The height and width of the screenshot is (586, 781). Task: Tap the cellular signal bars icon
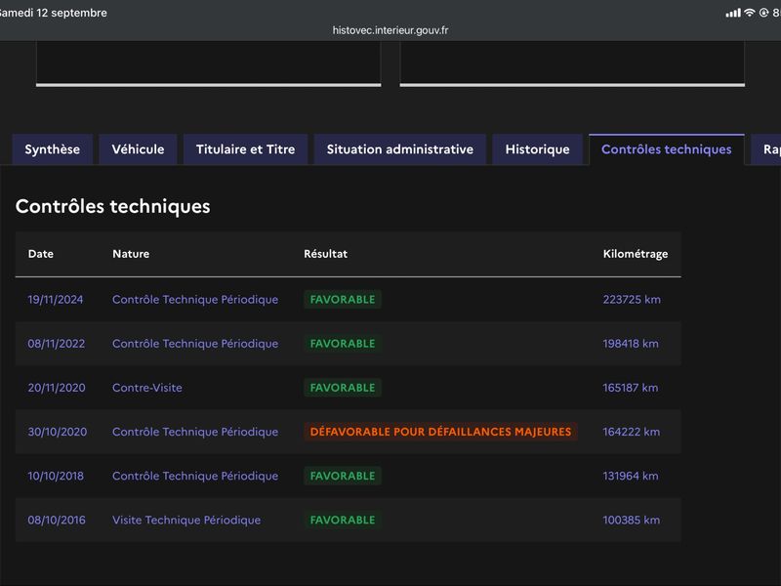[733, 13]
